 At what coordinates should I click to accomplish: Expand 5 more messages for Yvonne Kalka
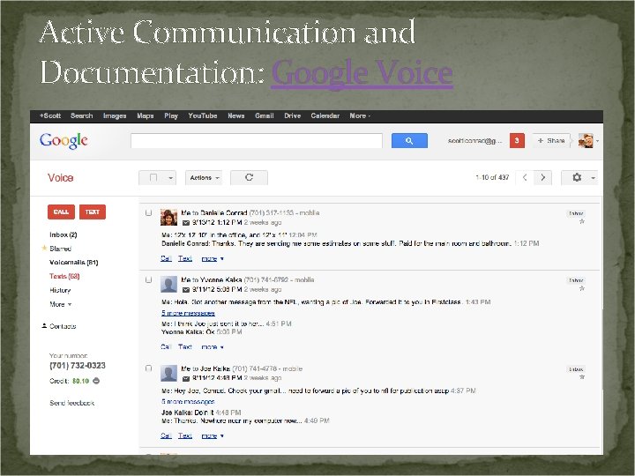coord(188,313)
